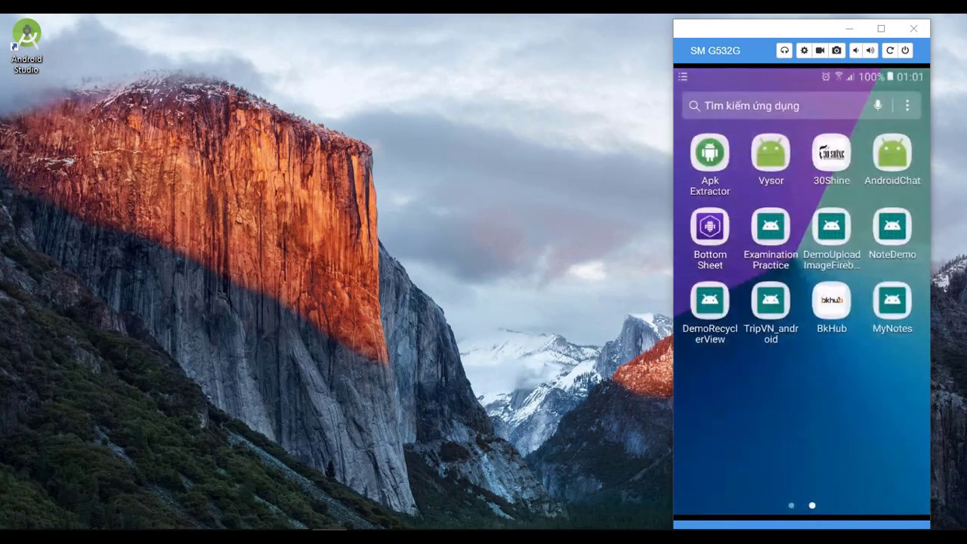The image size is (967, 544).
Task: Select the second app drawer page dot
Action: pyautogui.click(x=812, y=505)
